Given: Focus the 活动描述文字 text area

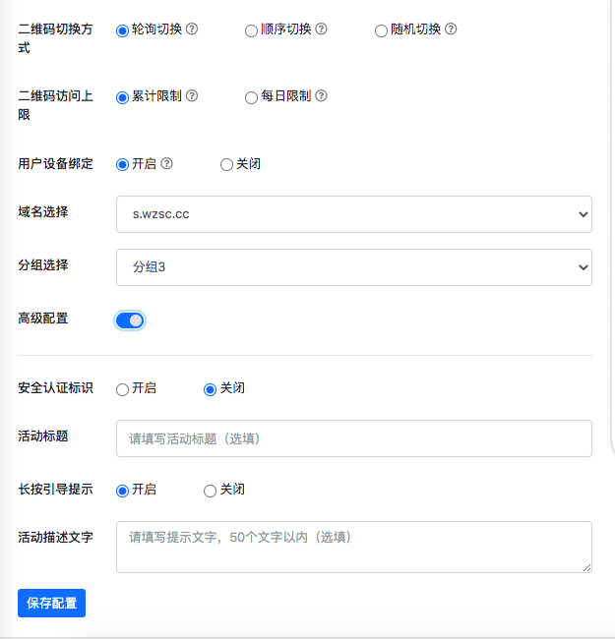Looking at the screenshot, I should [x=354, y=547].
